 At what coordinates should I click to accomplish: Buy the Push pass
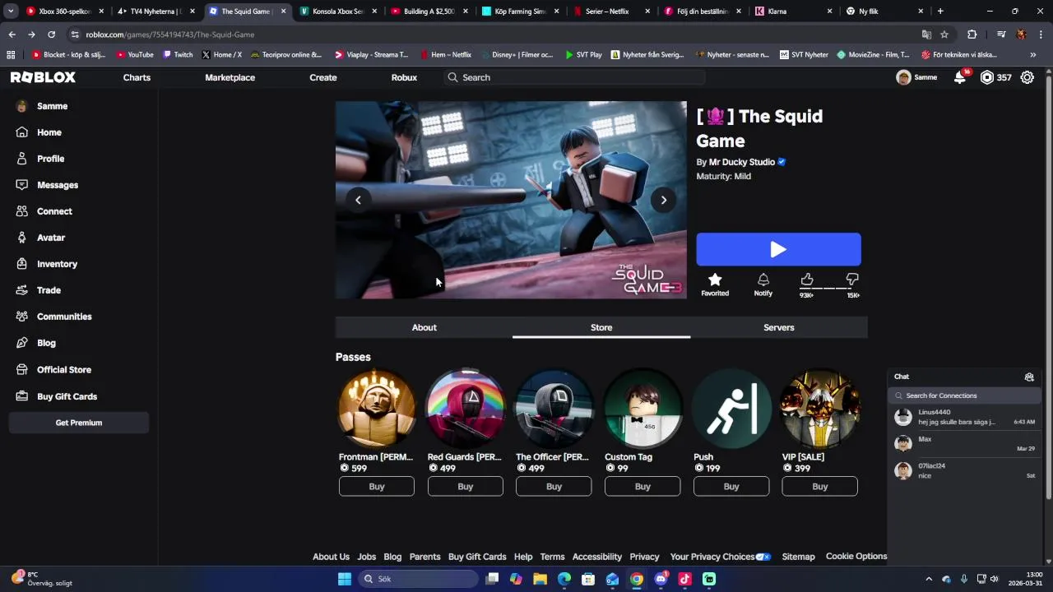click(731, 487)
